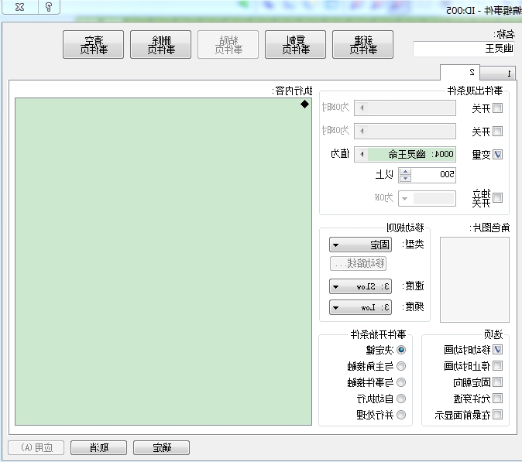The image size is (522, 462).
Task: Click 清空事件页 button
Action: click(x=93, y=45)
